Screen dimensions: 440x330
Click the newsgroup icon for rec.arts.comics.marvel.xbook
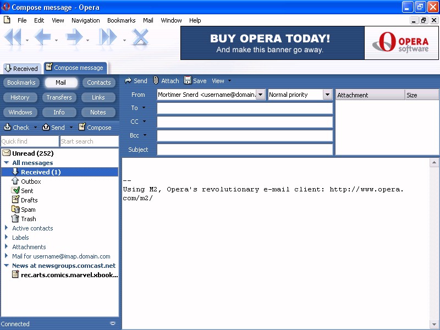click(x=15, y=274)
